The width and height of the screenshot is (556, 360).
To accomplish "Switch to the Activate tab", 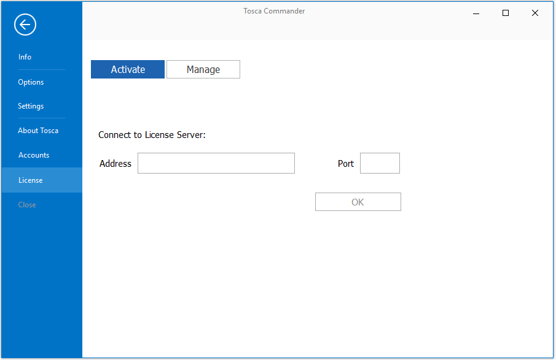I will coord(128,69).
